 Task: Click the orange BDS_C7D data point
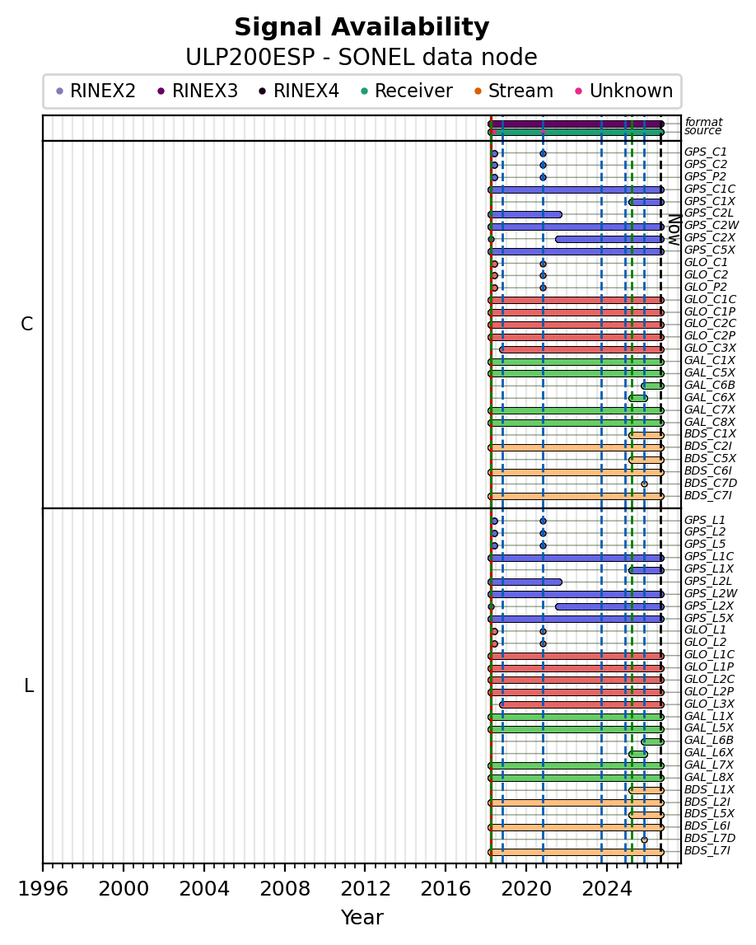pos(645,484)
